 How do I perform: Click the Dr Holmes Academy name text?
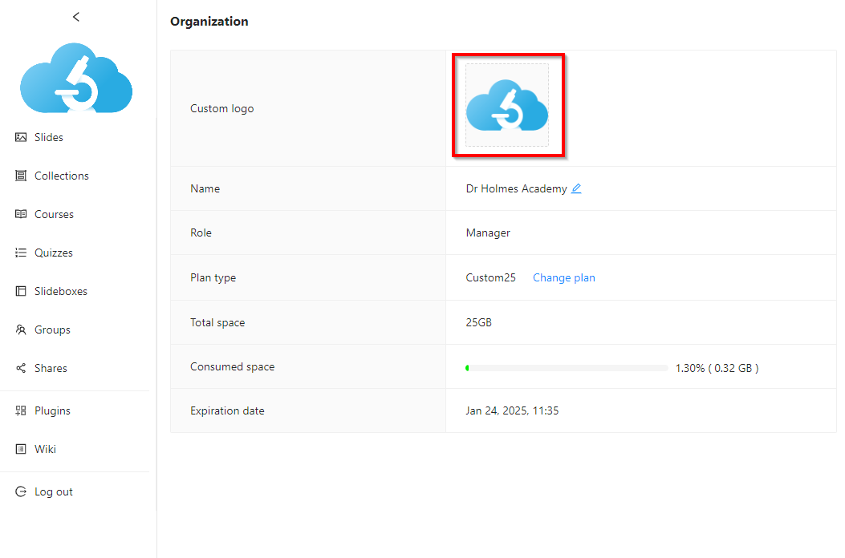click(x=516, y=188)
